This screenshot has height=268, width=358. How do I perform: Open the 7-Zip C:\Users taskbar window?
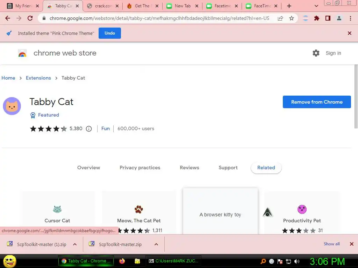tap(173, 261)
